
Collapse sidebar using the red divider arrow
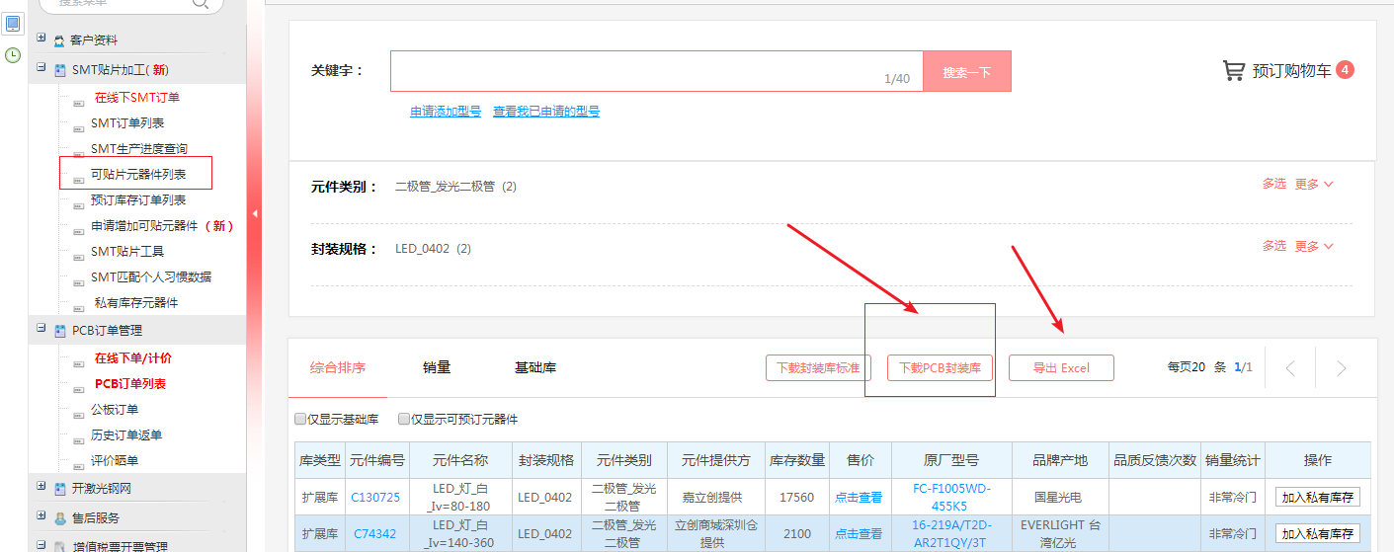[255, 213]
